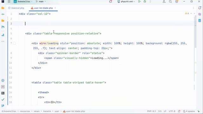Open the Services tool window
This screenshot has width=203, height=114.
3,80
